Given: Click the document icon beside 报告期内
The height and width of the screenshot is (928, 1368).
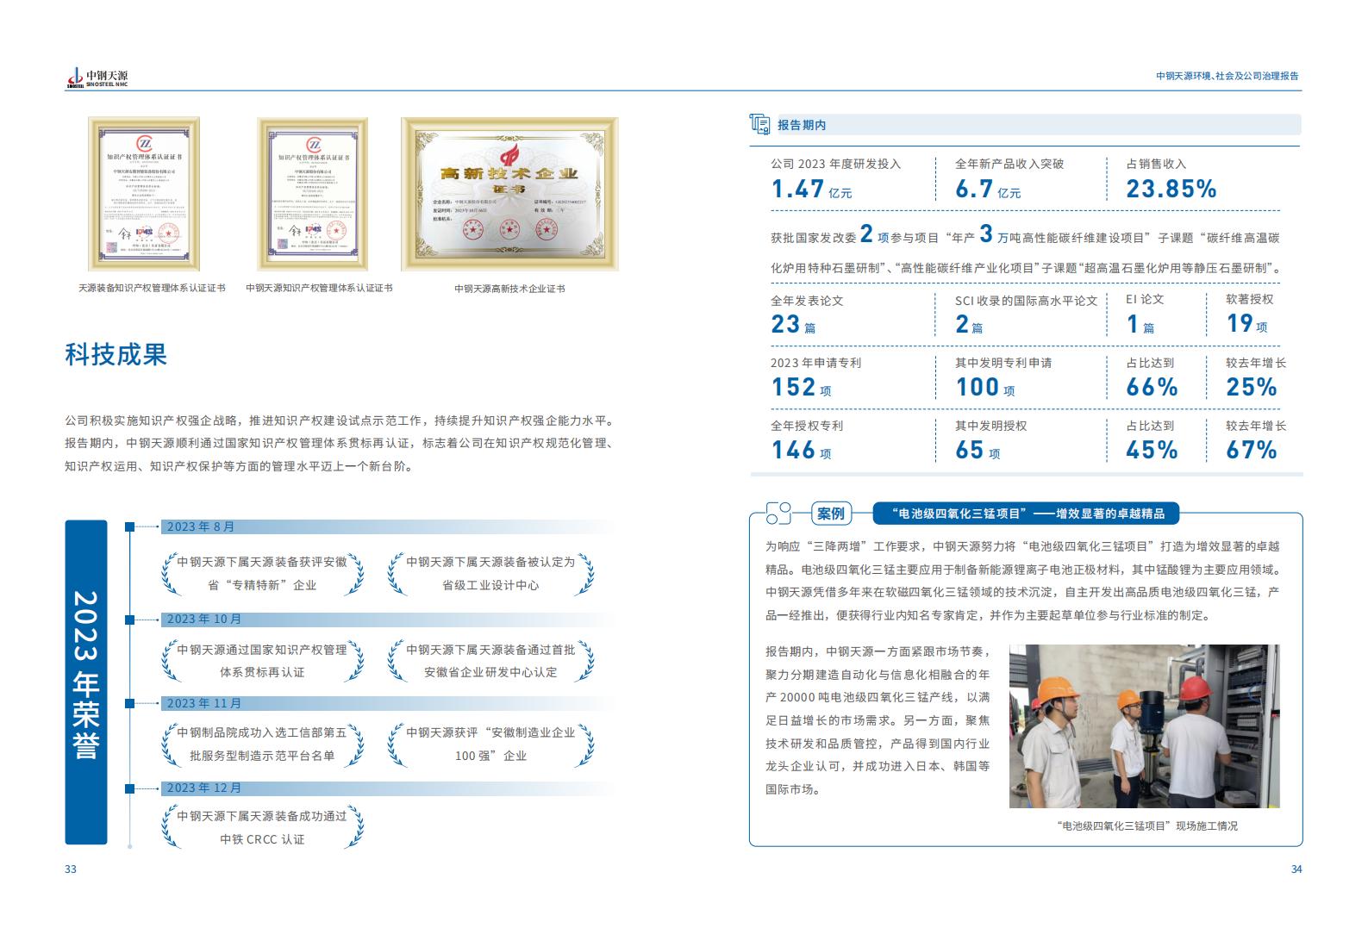Looking at the screenshot, I should tap(760, 125).
